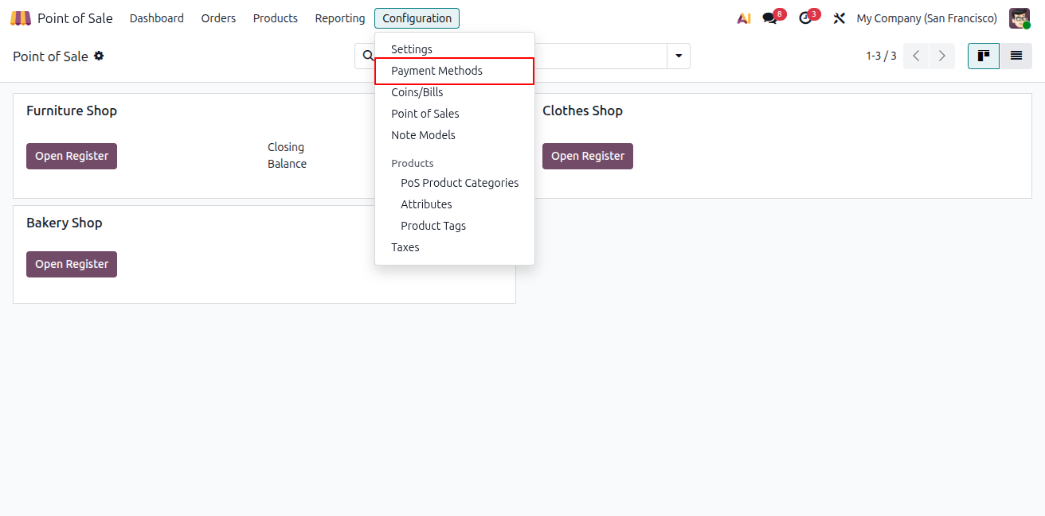Open the messages chat icon with badge 8
This screenshot has height=516, width=1045.
pyautogui.click(x=769, y=18)
